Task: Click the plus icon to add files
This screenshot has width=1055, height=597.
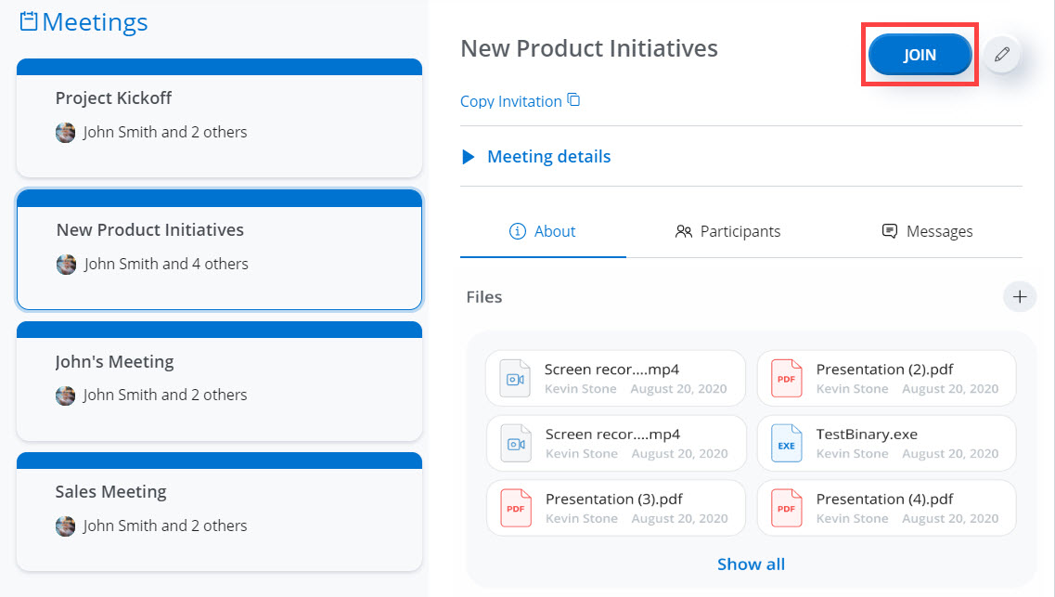Action: 1020,297
